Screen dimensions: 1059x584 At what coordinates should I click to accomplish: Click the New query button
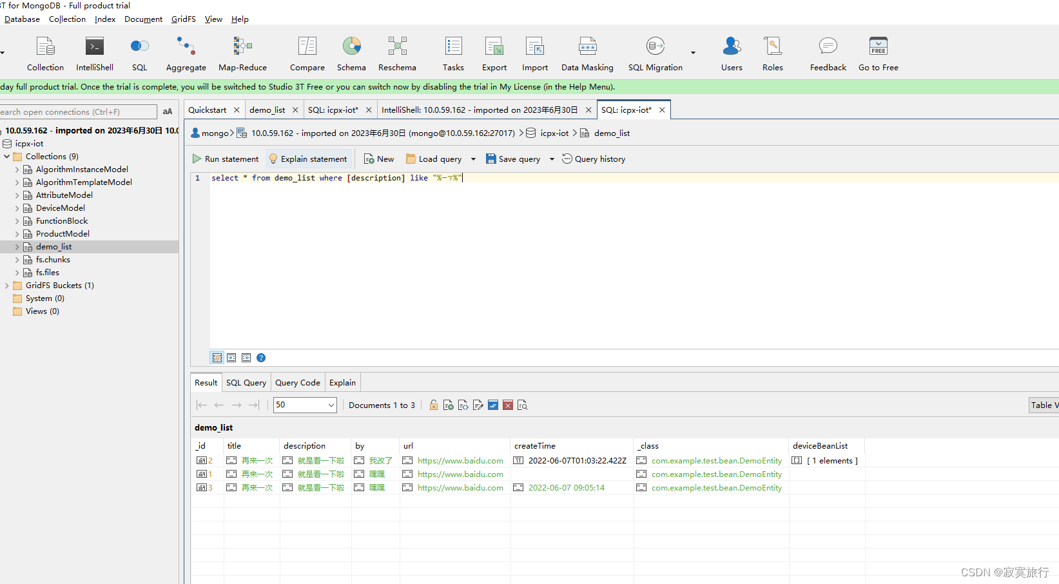pos(379,159)
